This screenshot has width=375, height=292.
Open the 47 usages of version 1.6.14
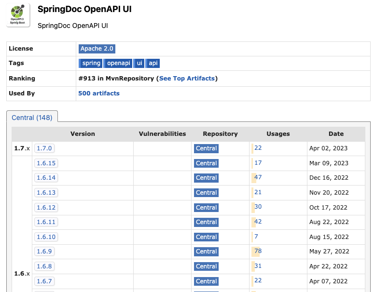pos(258,177)
